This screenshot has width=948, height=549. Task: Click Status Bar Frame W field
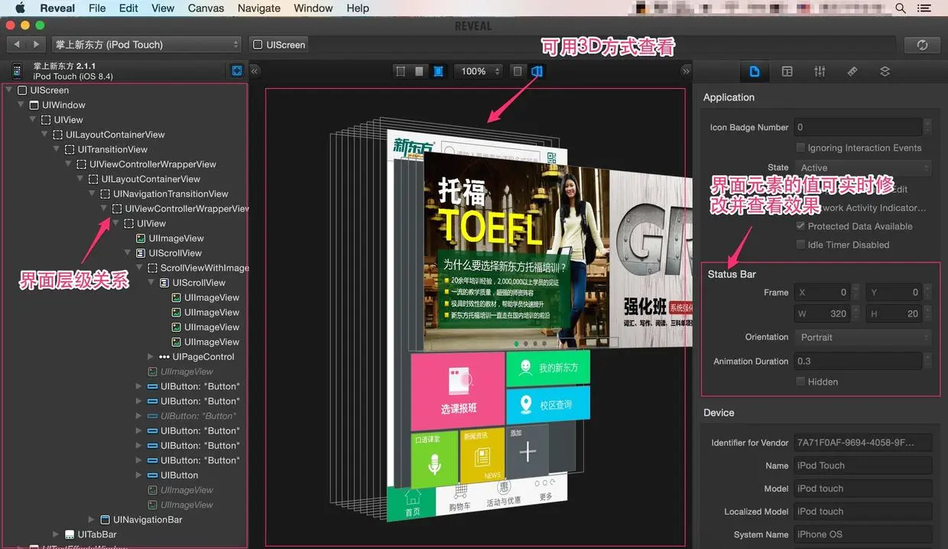[823, 313]
